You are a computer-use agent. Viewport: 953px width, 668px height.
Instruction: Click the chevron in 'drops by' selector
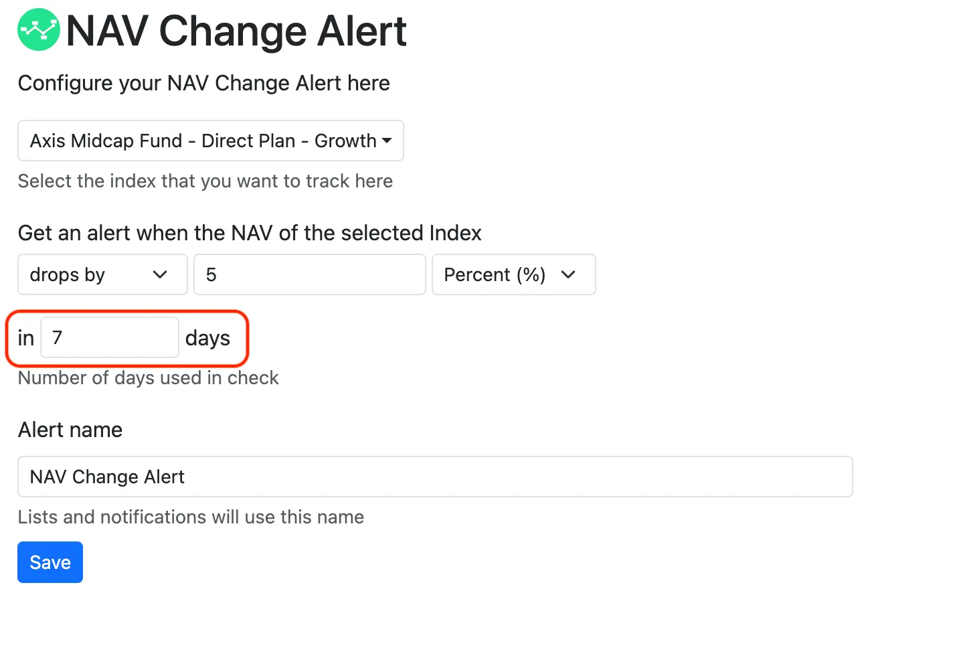[160, 274]
